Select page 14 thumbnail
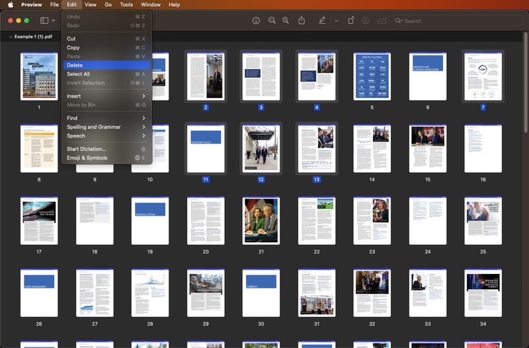 click(x=372, y=148)
